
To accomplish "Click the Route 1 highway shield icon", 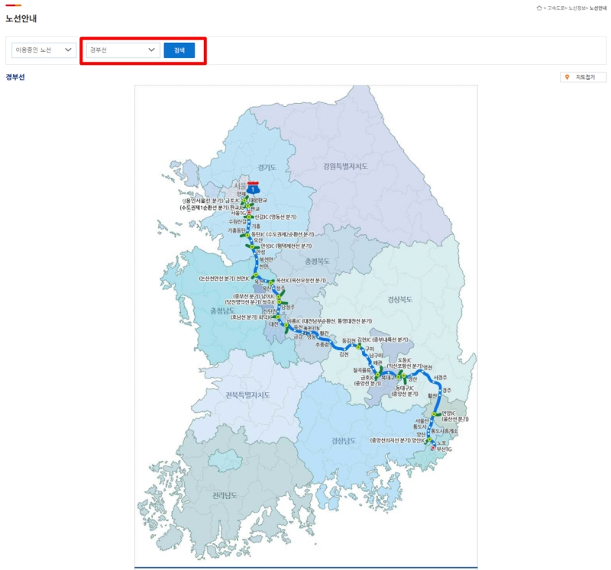I will [x=254, y=188].
